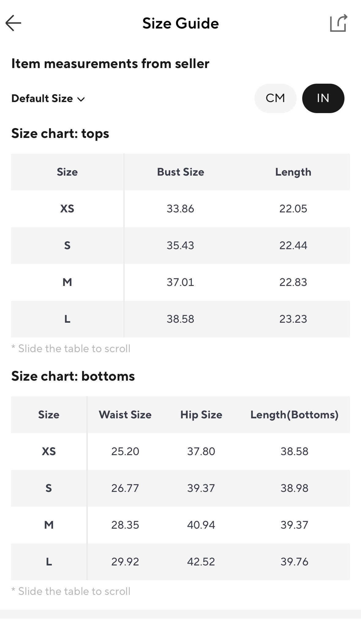Screen dimensions: 361x620
Task: Tap the back arrow icon
Action: 13,23
